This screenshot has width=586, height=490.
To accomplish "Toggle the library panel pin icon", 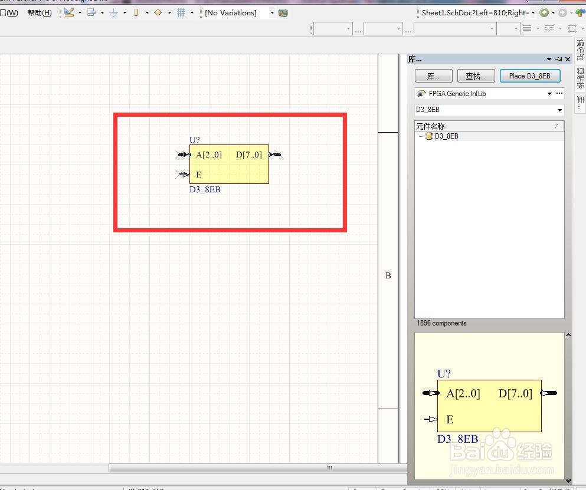I will (x=559, y=59).
